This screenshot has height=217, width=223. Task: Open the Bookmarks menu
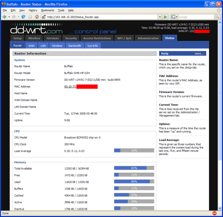pos(47,10)
